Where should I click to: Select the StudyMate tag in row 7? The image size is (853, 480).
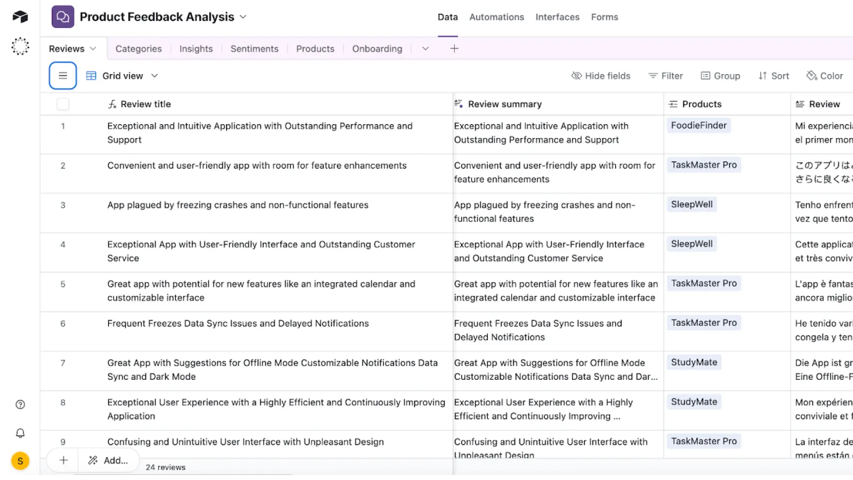(x=694, y=362)
